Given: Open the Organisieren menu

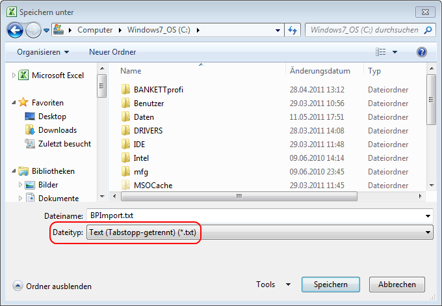Looking at the screenshot, I should pos(42,52).
